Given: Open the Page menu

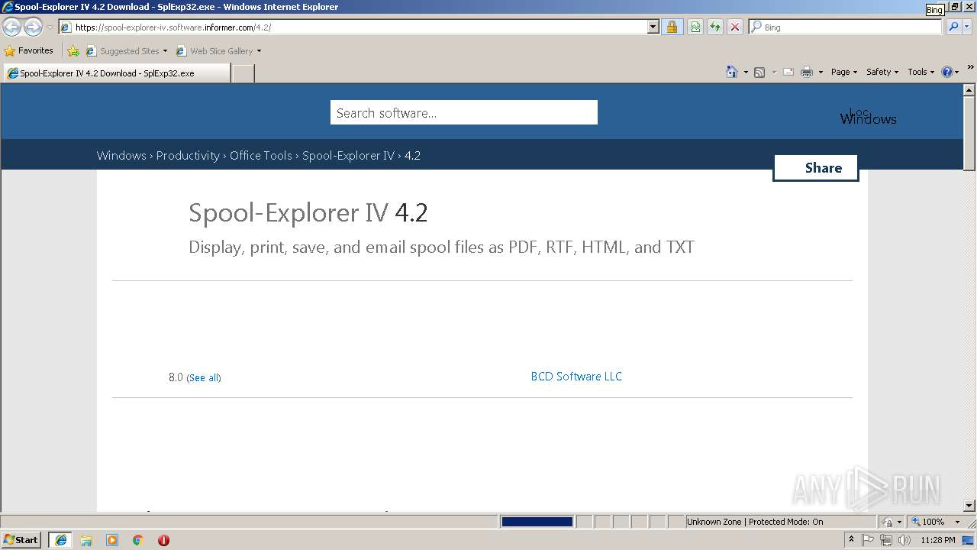Looking at the screenshot, I should pyautogui.click(x=843, y=72).
